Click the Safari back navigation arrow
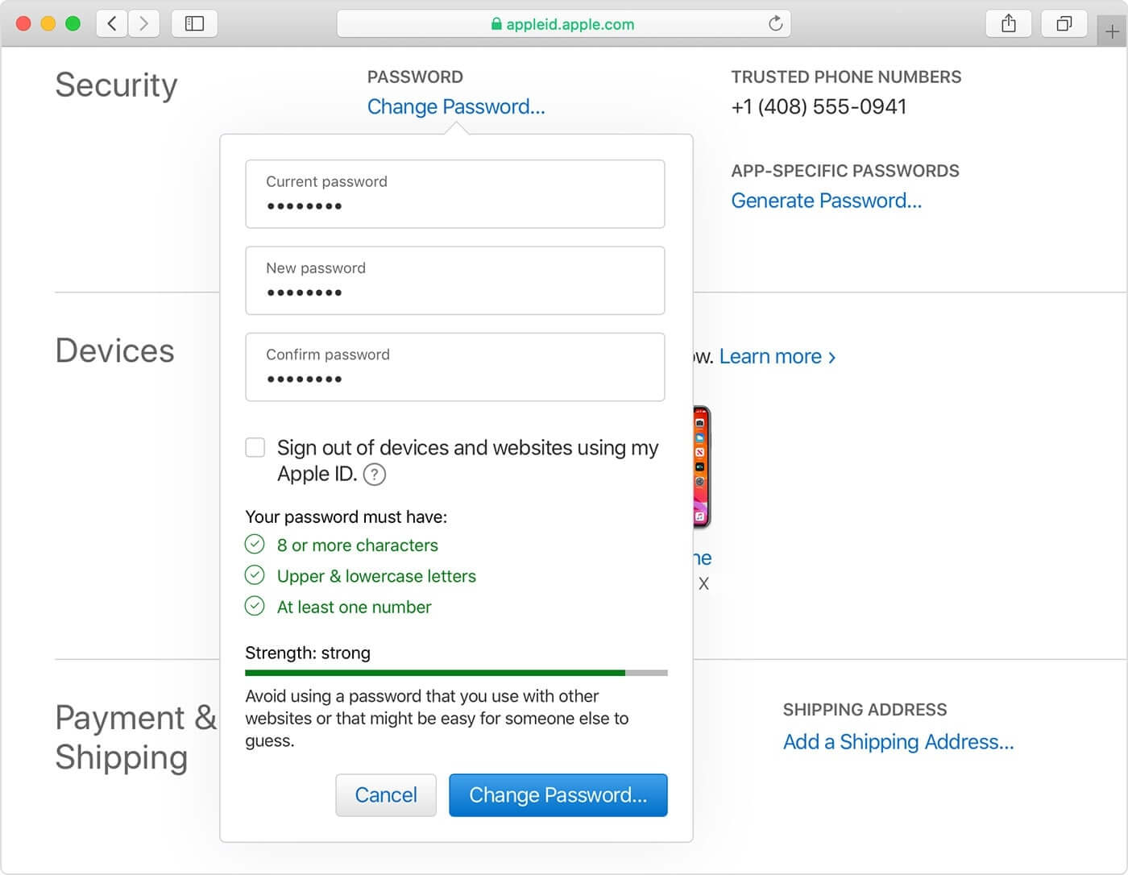This screenshot has height=875, width=1128. tap(112, 23)
